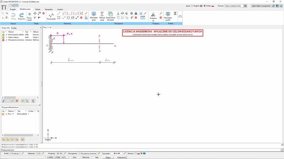Toggle Obciążenia zmienne group status icon
Viewport: 284px width, 159px height.
coord(3,40)
